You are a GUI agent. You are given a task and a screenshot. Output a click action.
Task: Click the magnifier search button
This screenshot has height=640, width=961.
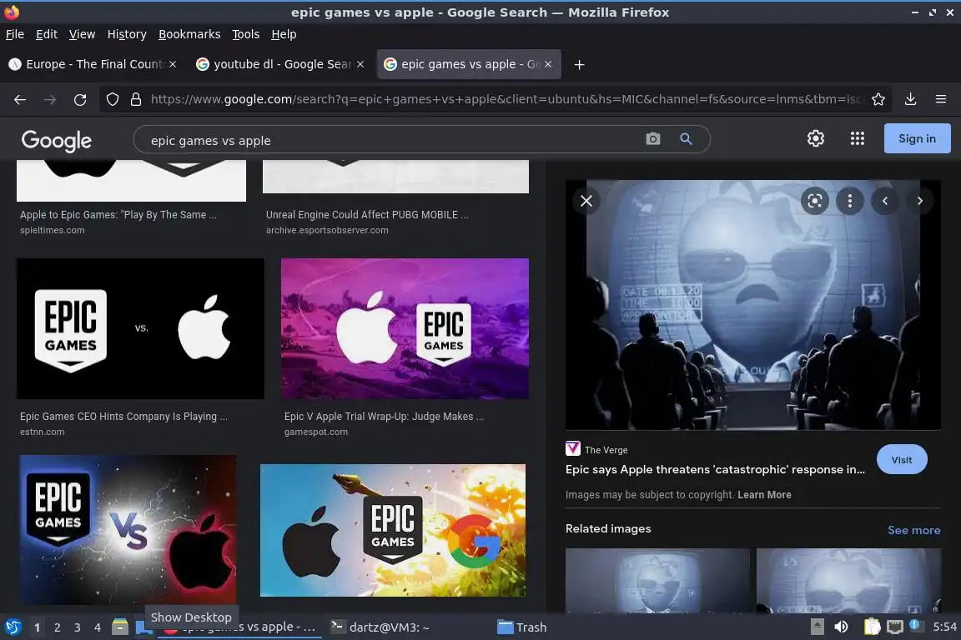coord(686,139)
